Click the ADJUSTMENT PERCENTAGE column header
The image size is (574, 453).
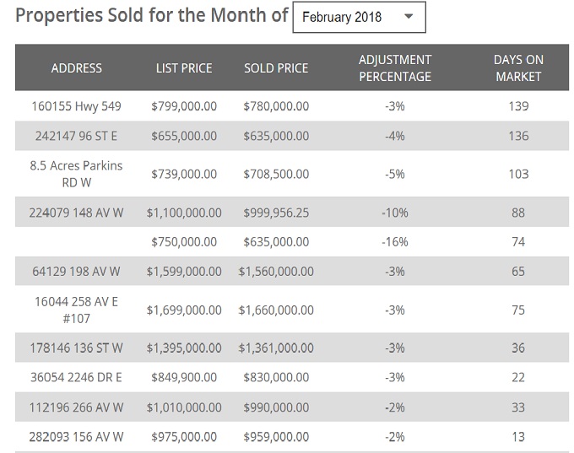tap(394, 68)
